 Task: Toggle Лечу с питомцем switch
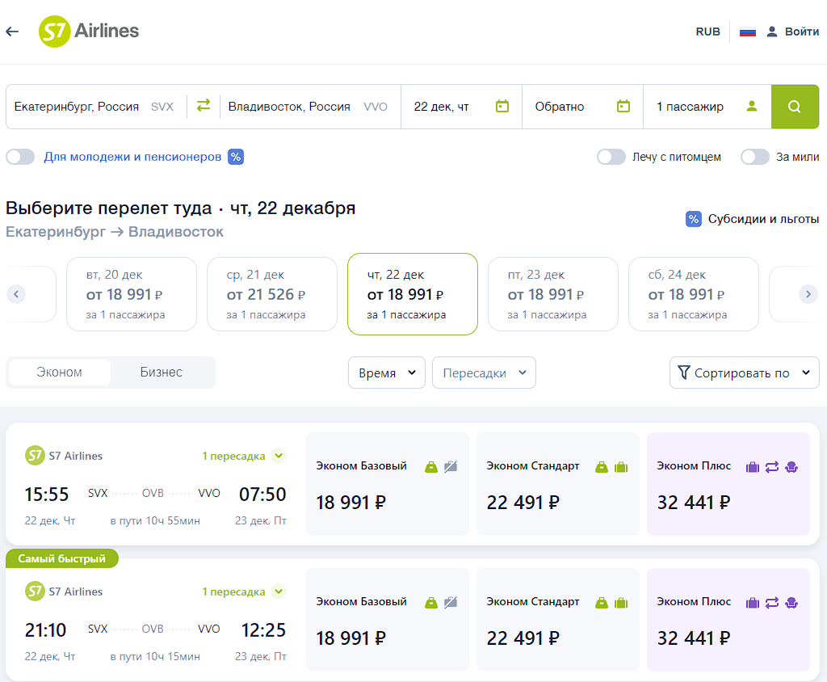tap(611, 157)
